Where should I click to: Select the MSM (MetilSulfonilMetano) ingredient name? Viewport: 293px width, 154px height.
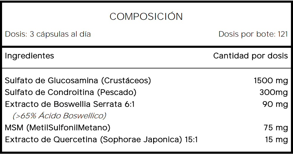(x=58, y=128)
